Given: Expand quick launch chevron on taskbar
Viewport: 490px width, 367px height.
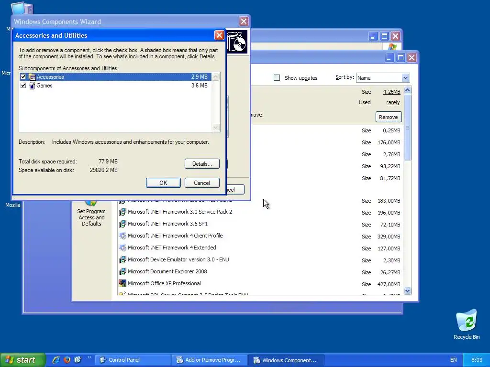Looking at the screenshot, I should pos(89,357).
